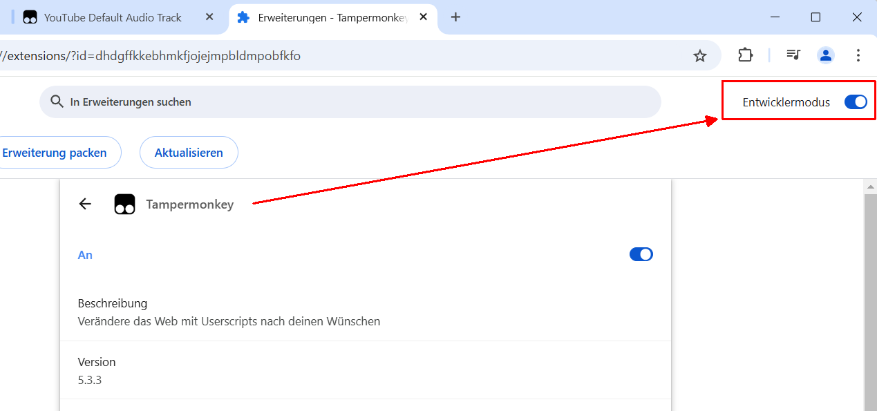Click the An status label
Image resolution: width=877 pixels, height=411 pixels.
tap(85, 255)
